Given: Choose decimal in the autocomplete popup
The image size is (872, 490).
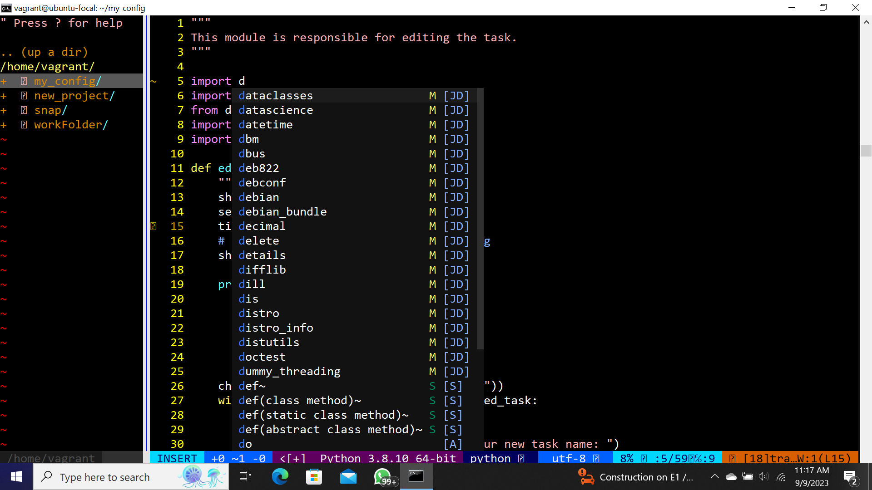Looking at the screenshot, I should (x=262, y=226).
